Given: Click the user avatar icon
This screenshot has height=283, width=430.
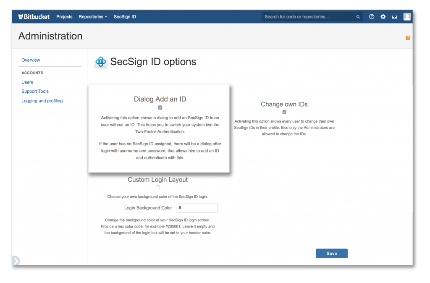Looking at the screenshot, I should [x=406, y=16].
